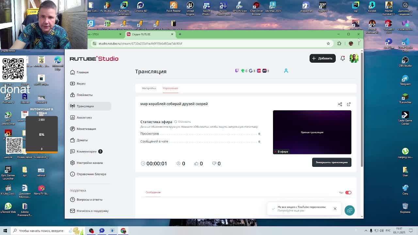Open stream in new window icon

point(349,104)
